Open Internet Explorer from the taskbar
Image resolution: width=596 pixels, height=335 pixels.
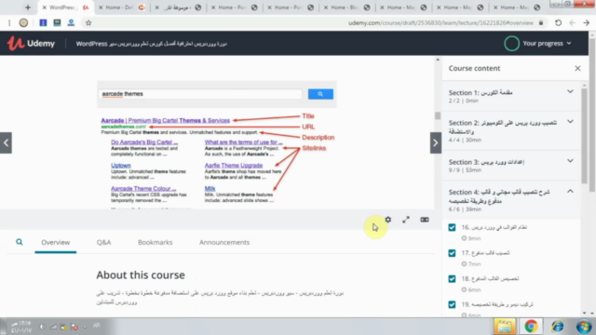click(558, 327)
